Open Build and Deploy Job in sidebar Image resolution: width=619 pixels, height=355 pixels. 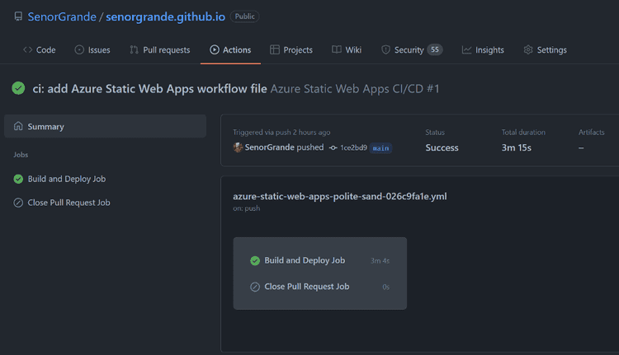[x=67, y=179]
